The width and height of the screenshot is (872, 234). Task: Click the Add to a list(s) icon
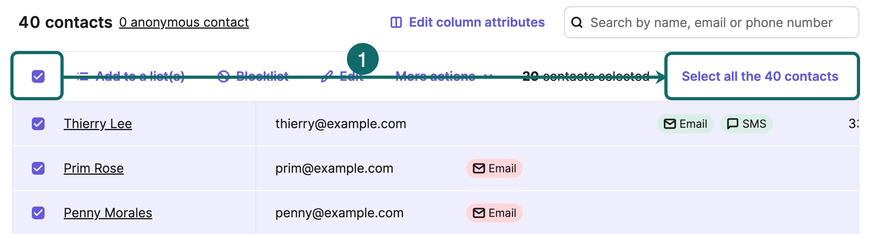pyautogui.click(x=82, y=76)
